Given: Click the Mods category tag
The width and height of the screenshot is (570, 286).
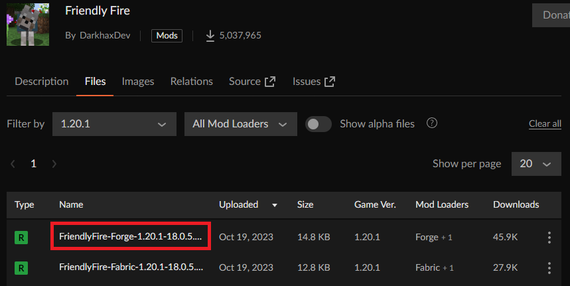Looking at the screenshot, I should click(x=167, y=36).
